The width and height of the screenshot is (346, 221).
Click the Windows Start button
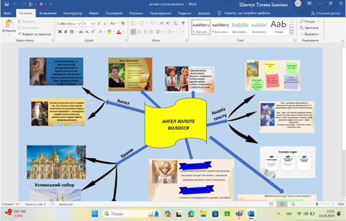pos(95,213)
